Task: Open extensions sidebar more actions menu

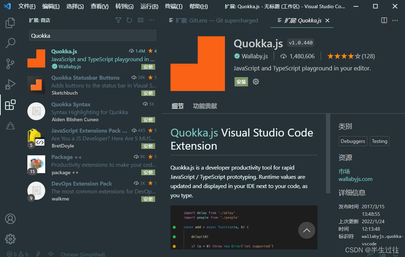Action: tap(152, 20)
